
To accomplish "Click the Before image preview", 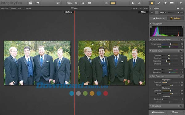I will (x=37, y=63).
